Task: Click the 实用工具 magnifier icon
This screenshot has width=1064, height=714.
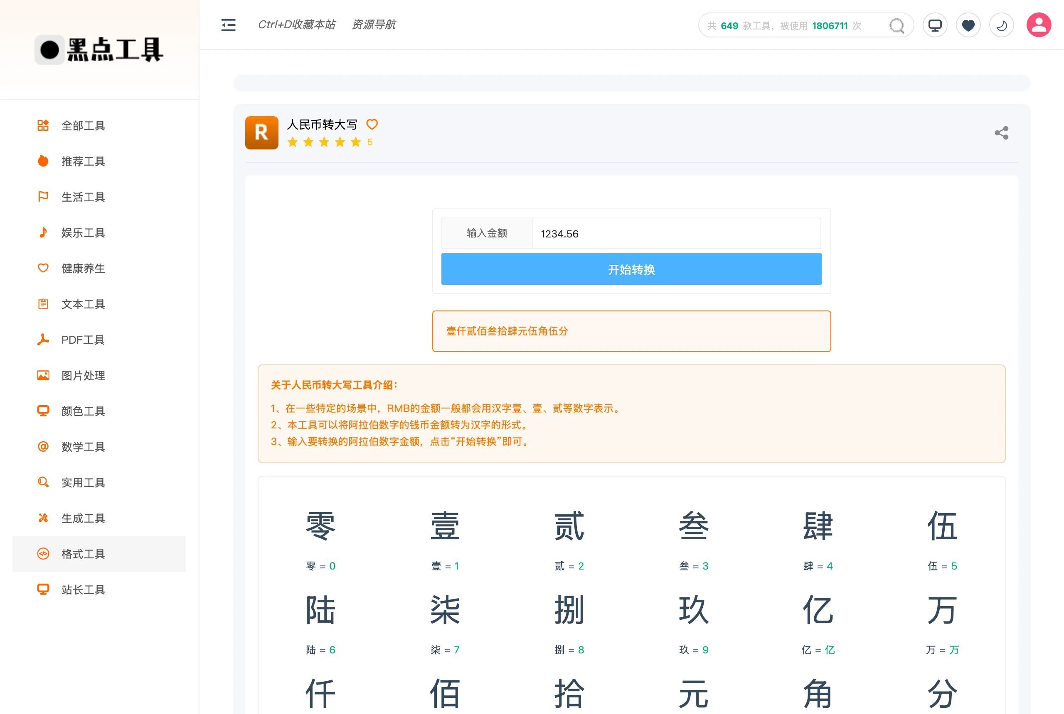Action: click(x=43, y=482)
